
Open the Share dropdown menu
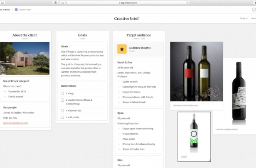244,18
